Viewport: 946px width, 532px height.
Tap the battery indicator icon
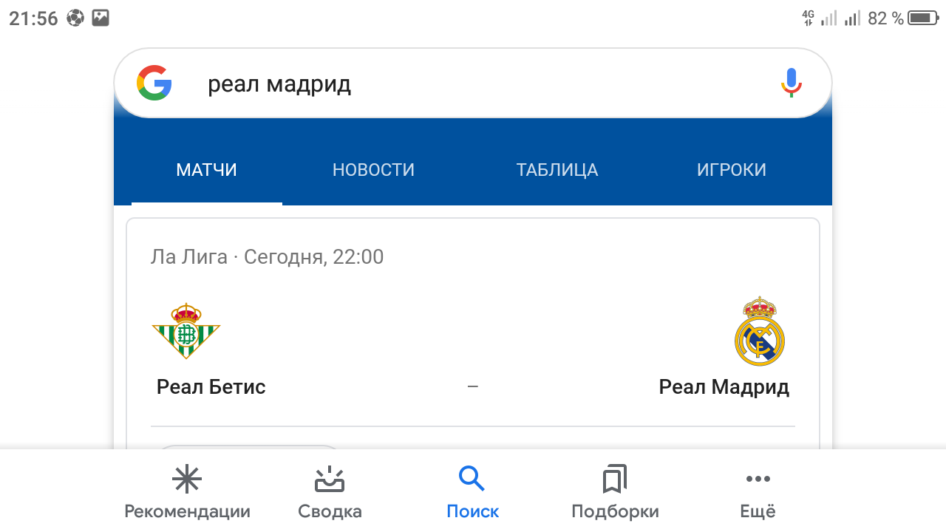click(x=922, y=18)
